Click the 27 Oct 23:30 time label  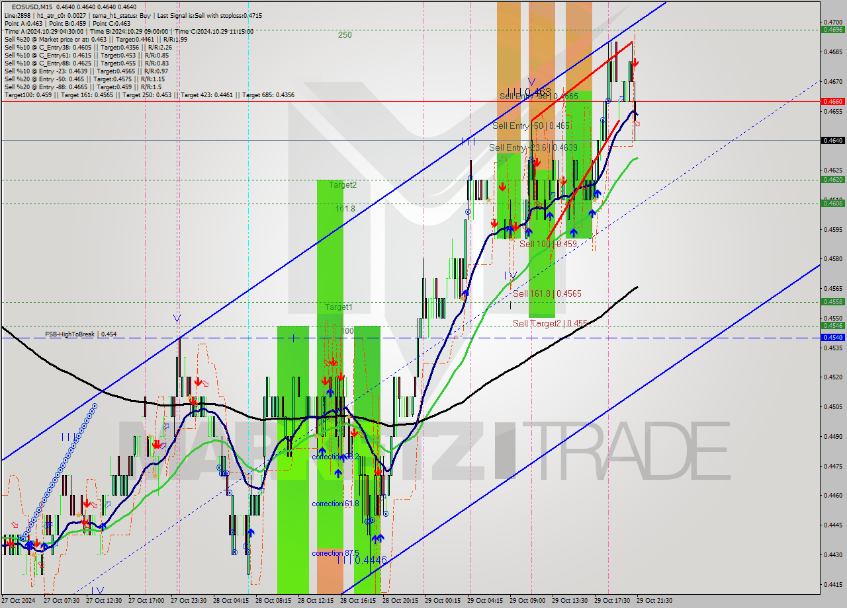187,601
